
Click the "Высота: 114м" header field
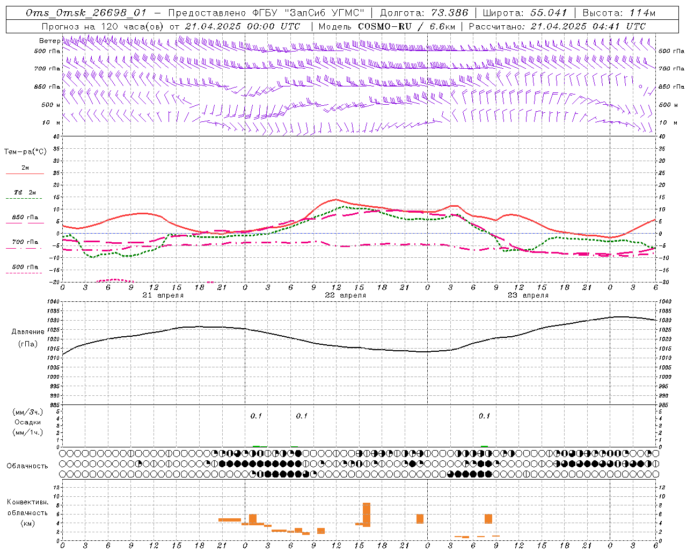[x=619, y=13]
